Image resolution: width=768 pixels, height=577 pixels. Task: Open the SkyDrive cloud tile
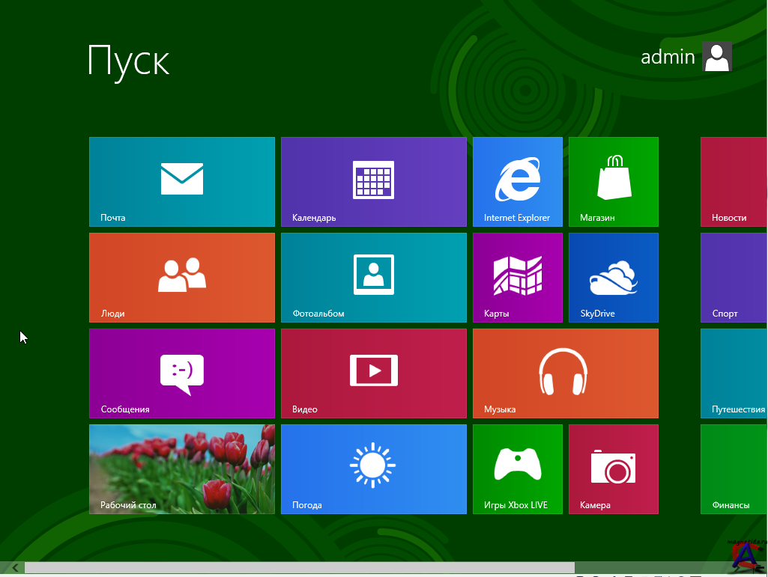[x=613, y=277]
